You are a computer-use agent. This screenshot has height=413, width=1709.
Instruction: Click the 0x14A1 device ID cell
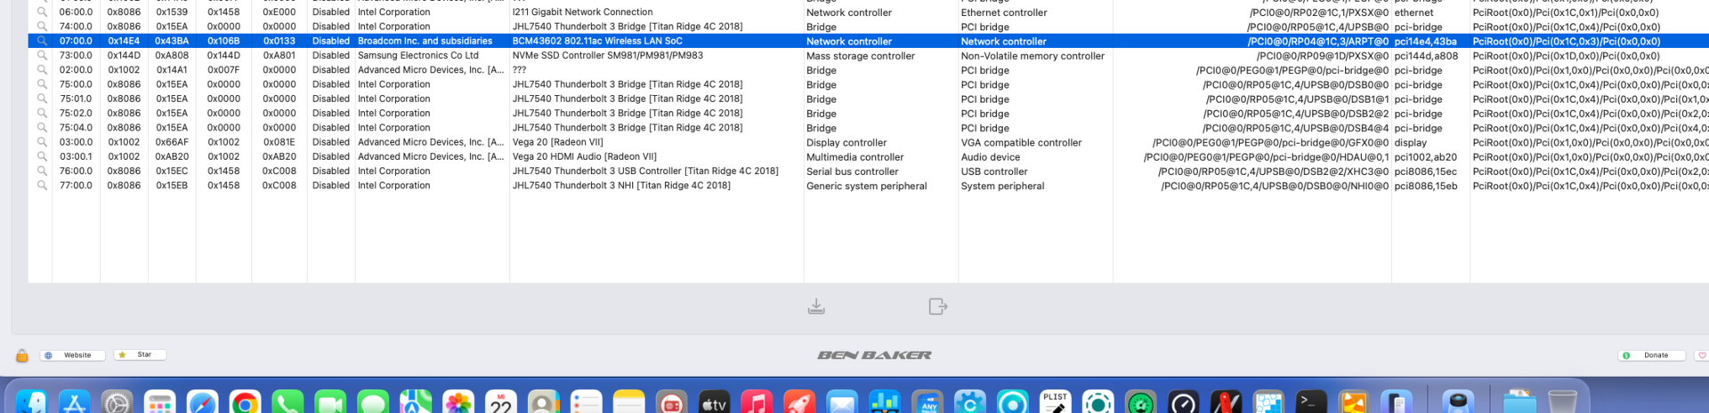pos(172,70)
